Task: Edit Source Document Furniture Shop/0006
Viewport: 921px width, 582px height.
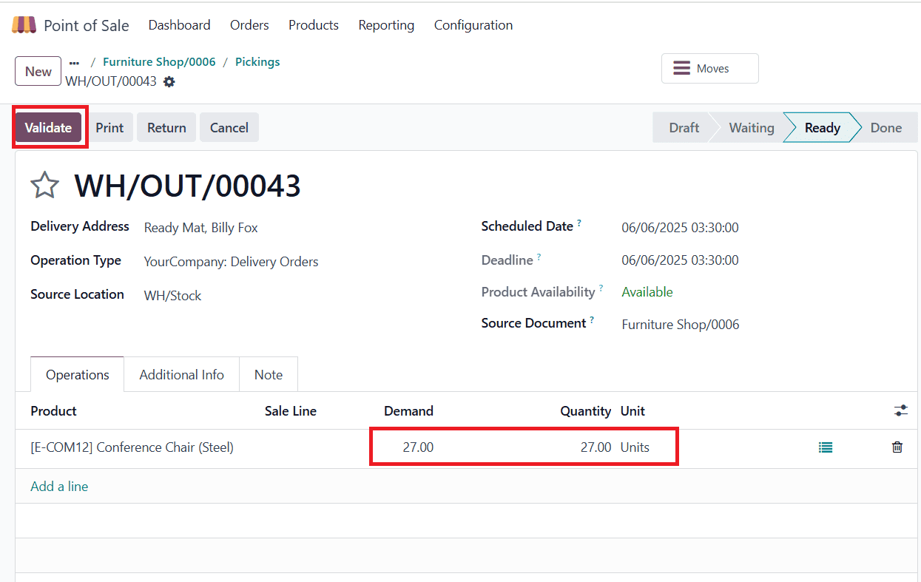Action: 681,325
